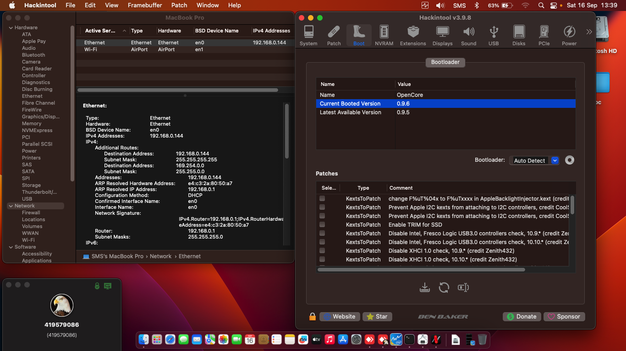Click the Website button
This screenshot has height=351, width=626.
pyautogui.click(x=340, y=316)
